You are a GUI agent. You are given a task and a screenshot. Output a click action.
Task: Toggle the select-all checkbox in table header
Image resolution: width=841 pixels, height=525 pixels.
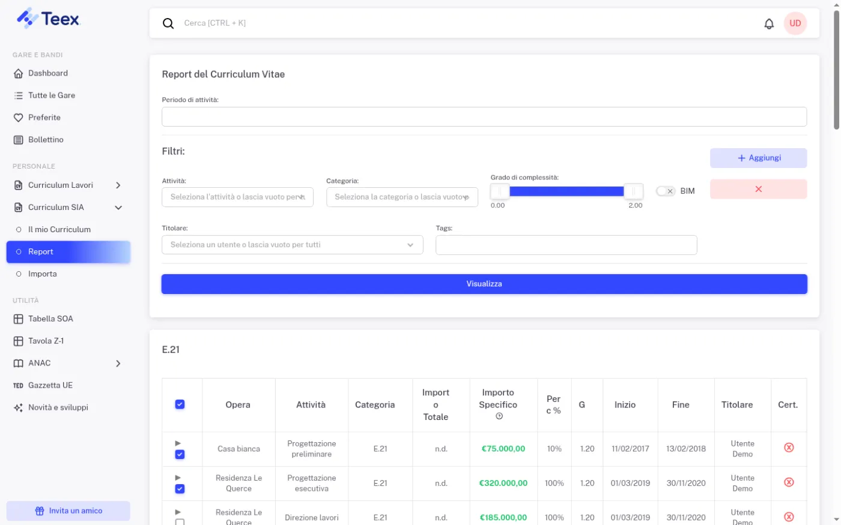pyautogui.click(x=180, y=404)
